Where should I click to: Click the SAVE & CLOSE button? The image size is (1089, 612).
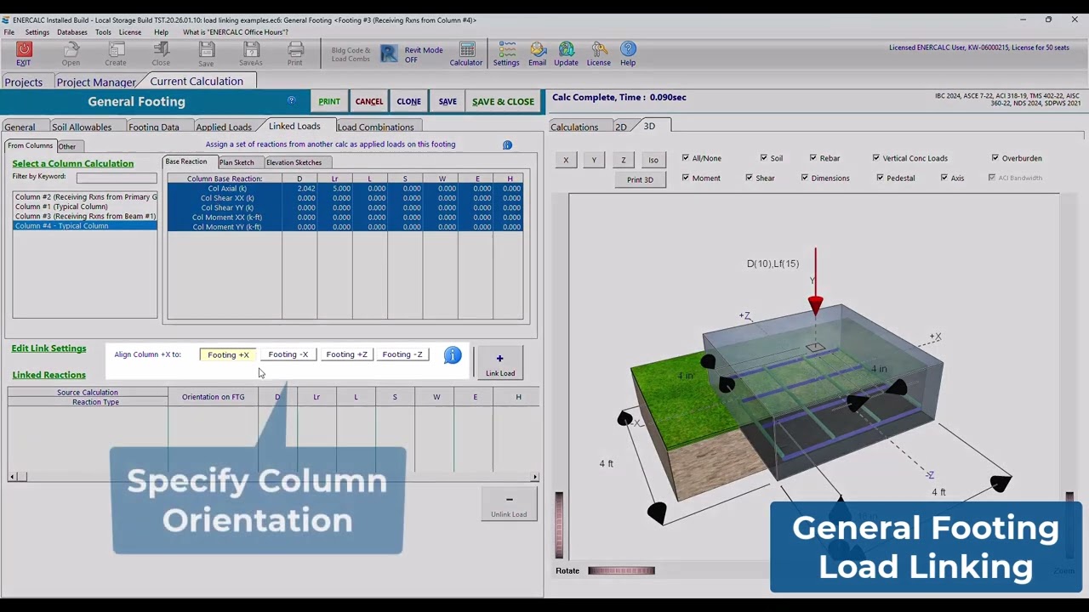[x=504, y=101]
